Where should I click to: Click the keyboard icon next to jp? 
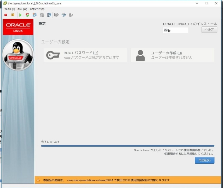coord(166,30)
